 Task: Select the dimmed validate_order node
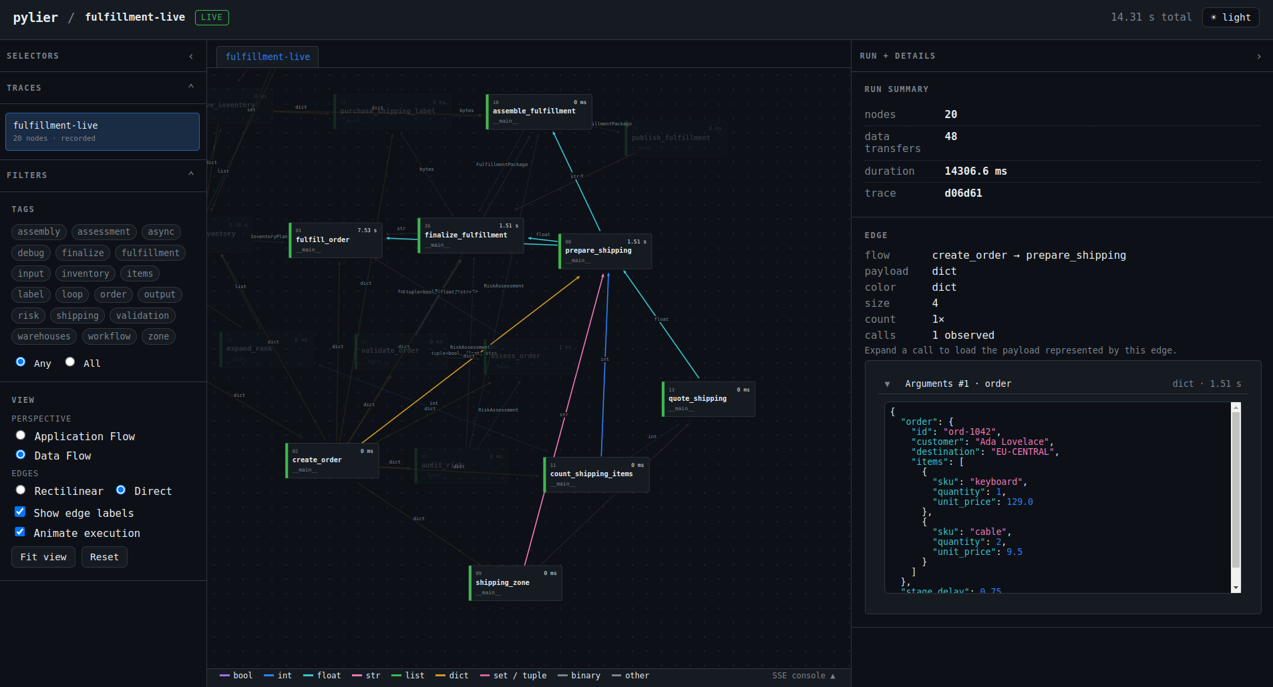tap(401, 352)
